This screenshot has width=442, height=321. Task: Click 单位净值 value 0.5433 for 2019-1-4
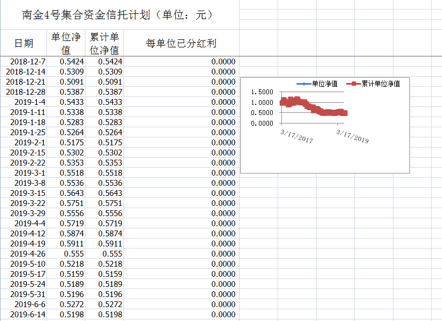click(66, 102)
